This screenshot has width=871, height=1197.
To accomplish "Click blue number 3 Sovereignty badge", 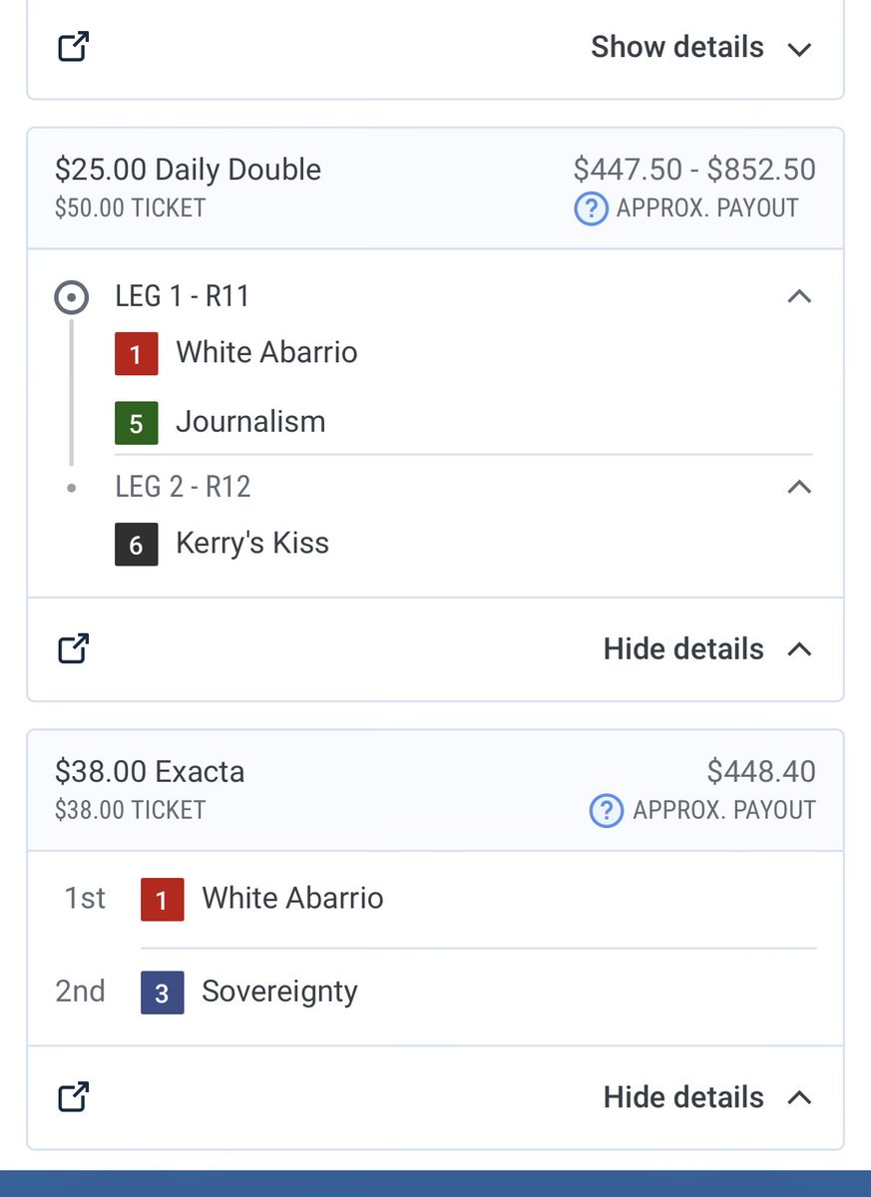I will tap(162, 992).
